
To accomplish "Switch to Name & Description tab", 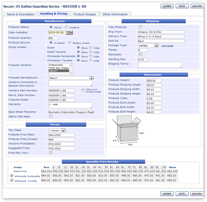I will tap(21, 14).
